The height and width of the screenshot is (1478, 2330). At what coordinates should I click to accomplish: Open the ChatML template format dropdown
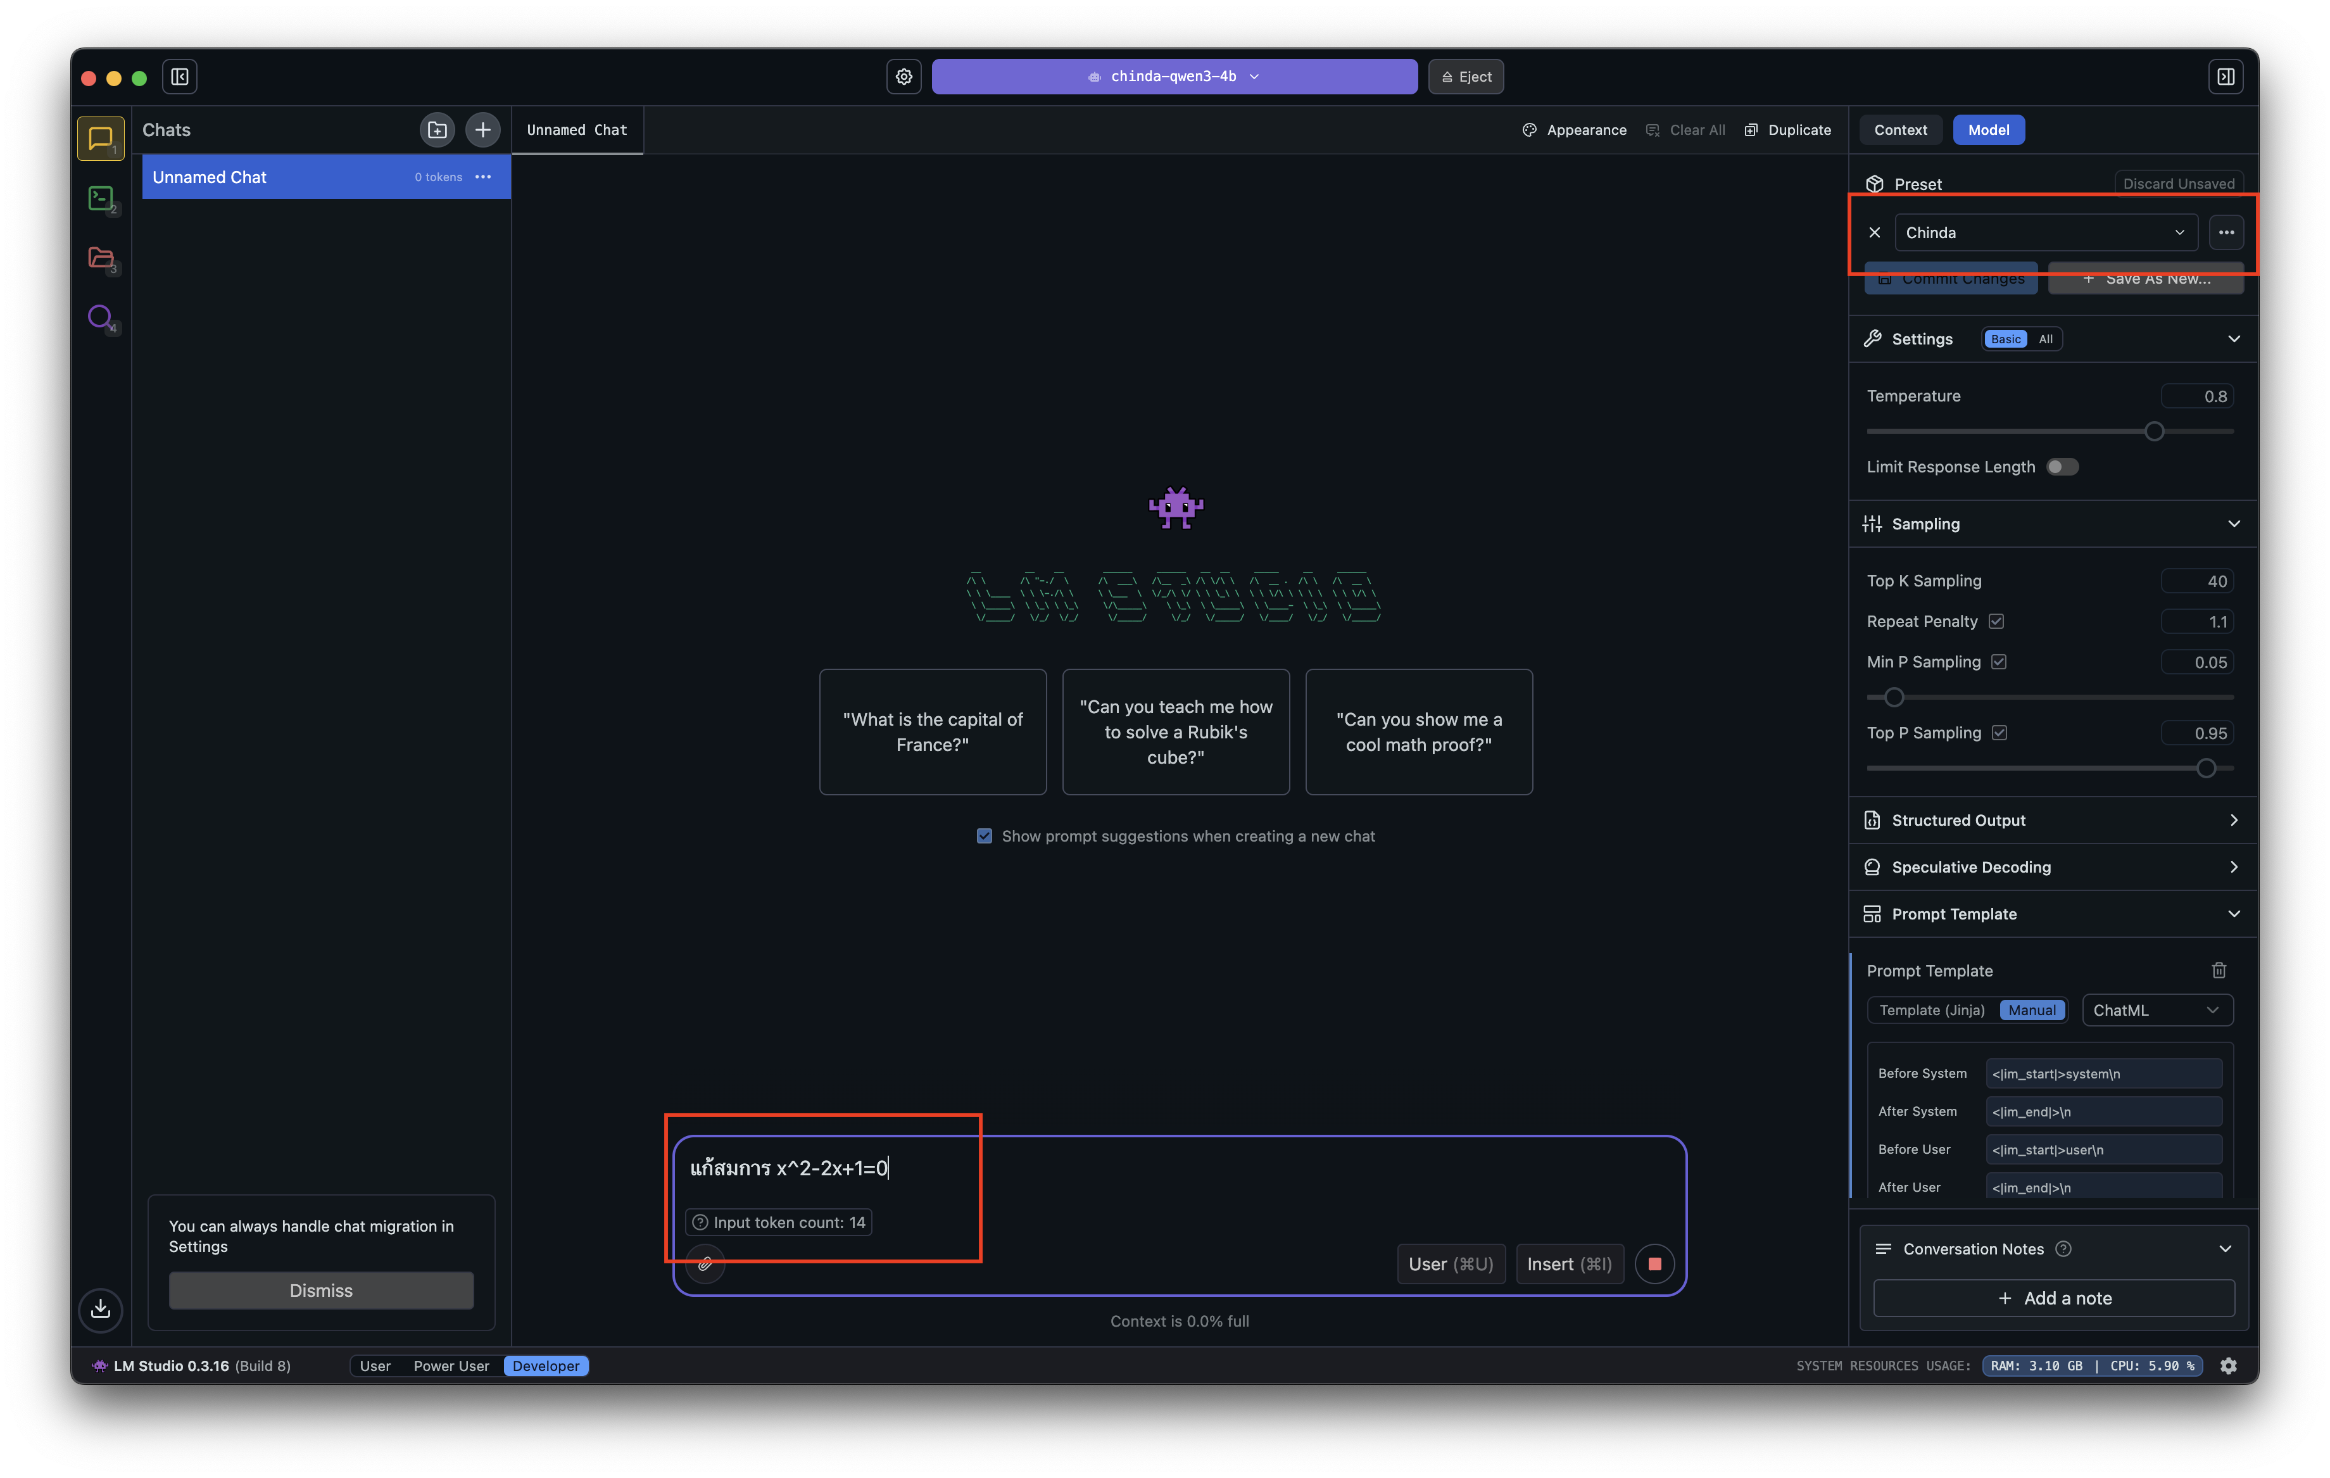(2156, 1009)
